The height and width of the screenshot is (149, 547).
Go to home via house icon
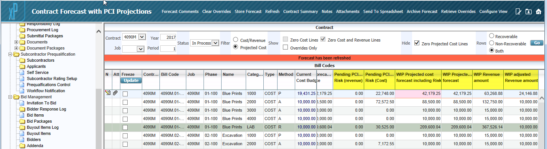539,11
